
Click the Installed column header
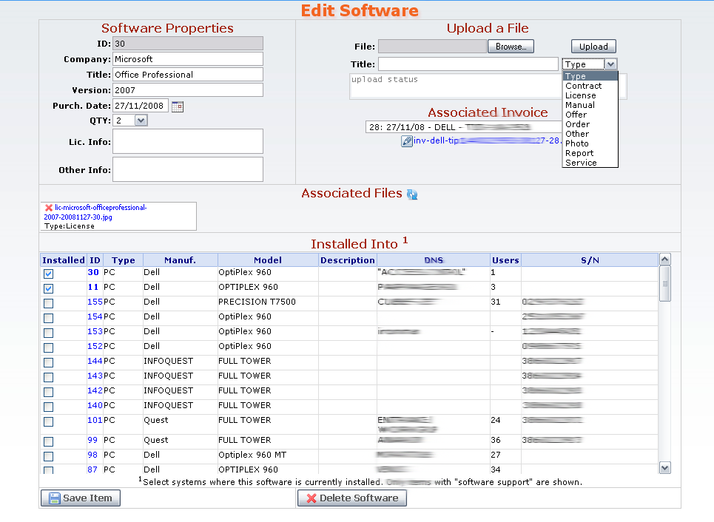click(x=64, y=260)
